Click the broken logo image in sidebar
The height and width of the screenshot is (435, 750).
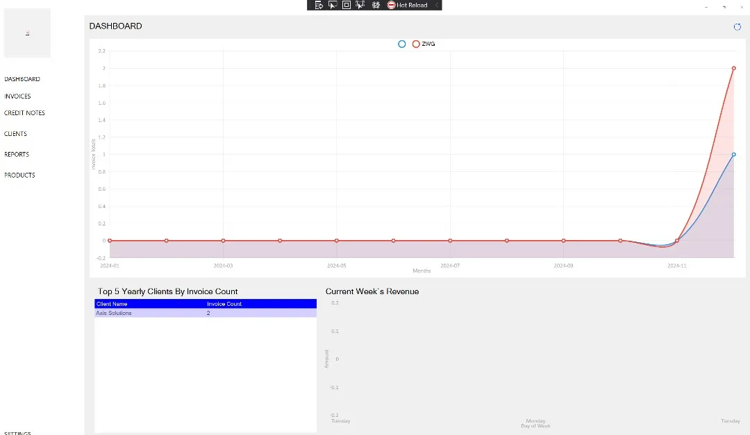pos(27,33)
